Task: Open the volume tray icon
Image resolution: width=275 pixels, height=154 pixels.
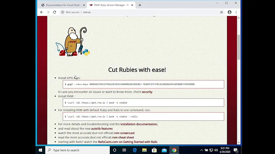Action: point(216,150)
